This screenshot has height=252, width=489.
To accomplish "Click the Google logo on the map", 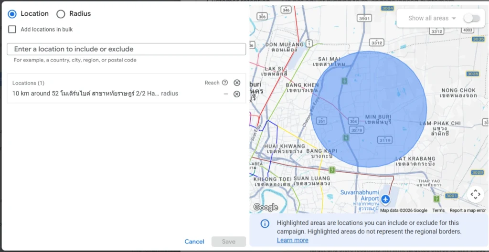I will (x=266, y=208).
